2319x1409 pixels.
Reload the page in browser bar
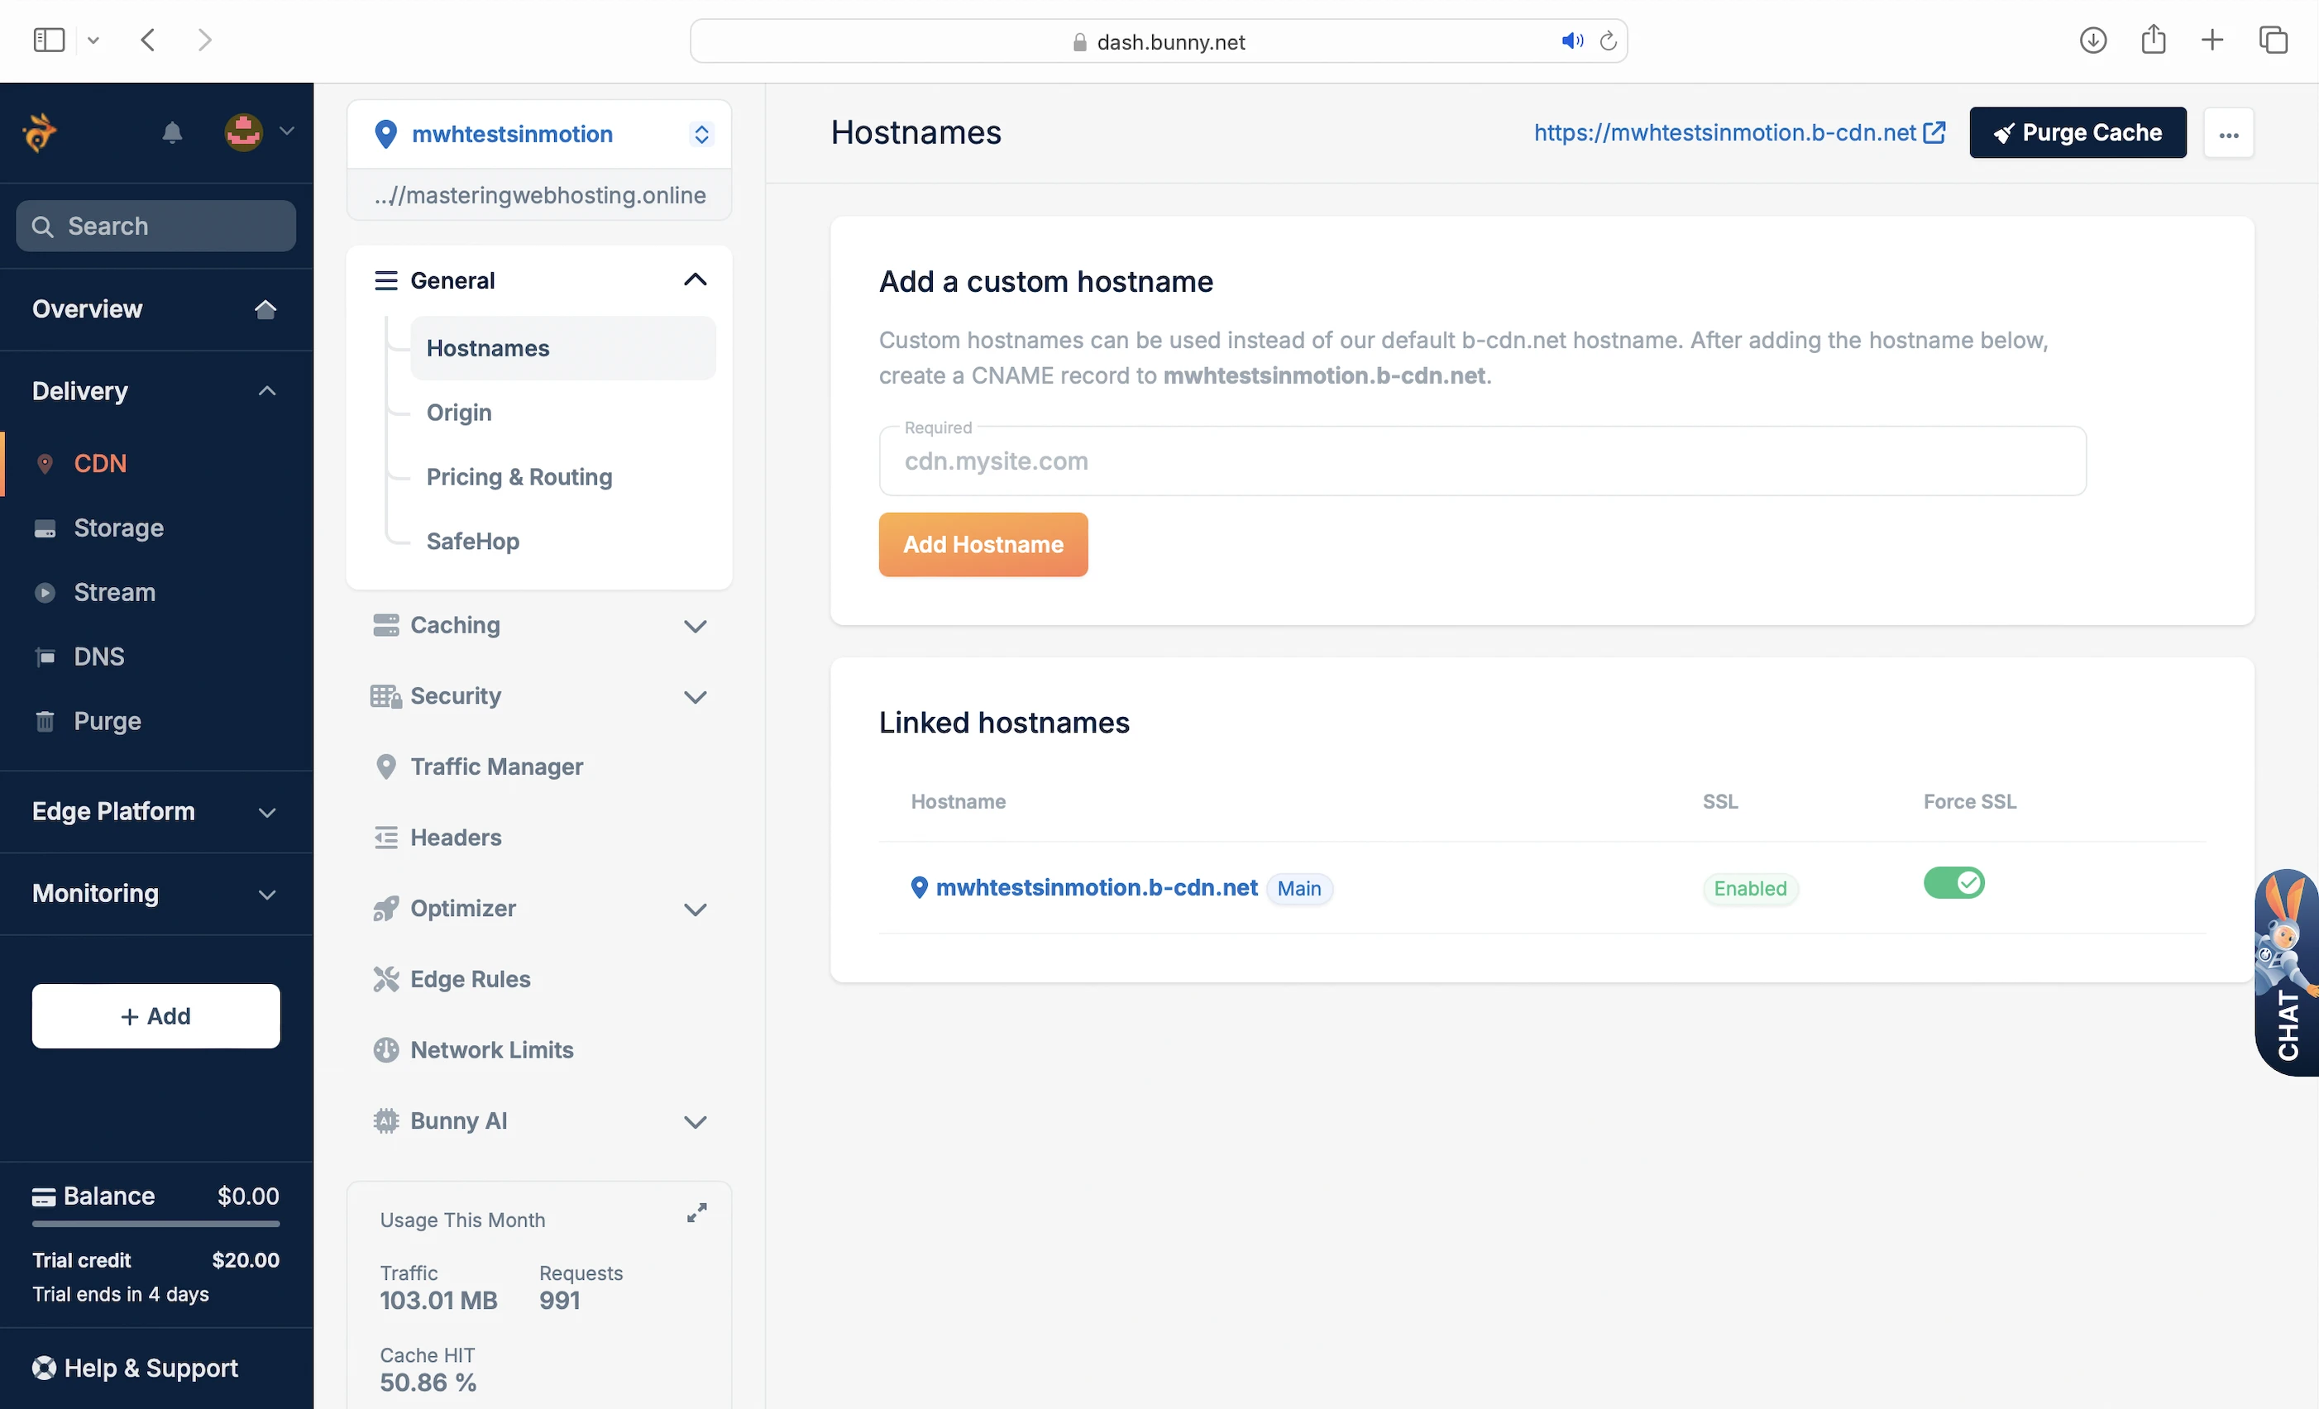tap(1608, 41)
